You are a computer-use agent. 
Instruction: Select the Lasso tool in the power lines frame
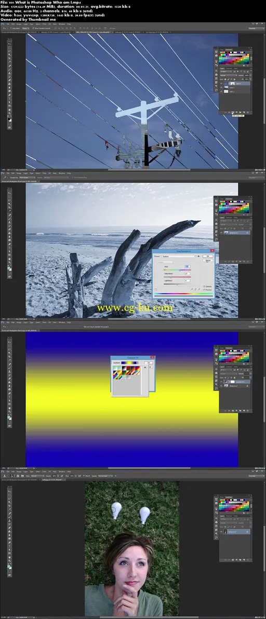pos(9,51)
